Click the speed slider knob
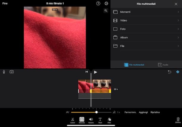 pyautogui.click(x=96, y=112)
